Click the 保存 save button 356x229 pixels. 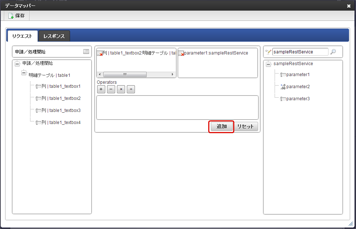click(16, 16)
